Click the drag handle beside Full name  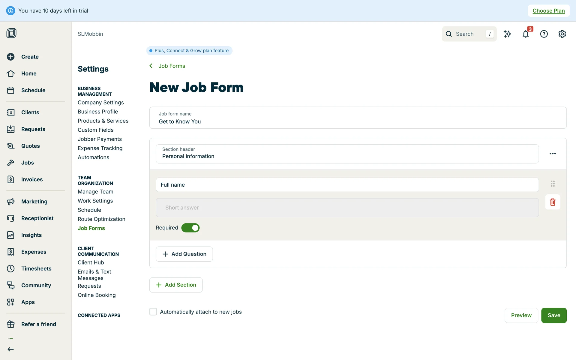coord(553,184)
